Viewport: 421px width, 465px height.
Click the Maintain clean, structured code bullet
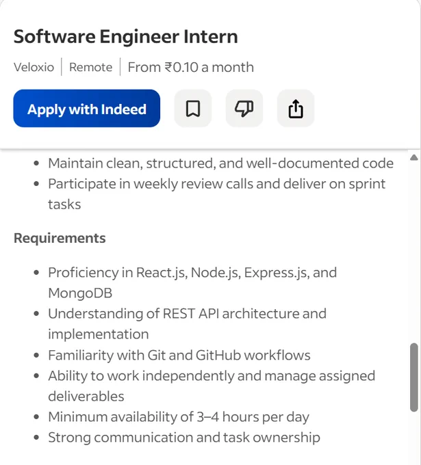(221, 163)
